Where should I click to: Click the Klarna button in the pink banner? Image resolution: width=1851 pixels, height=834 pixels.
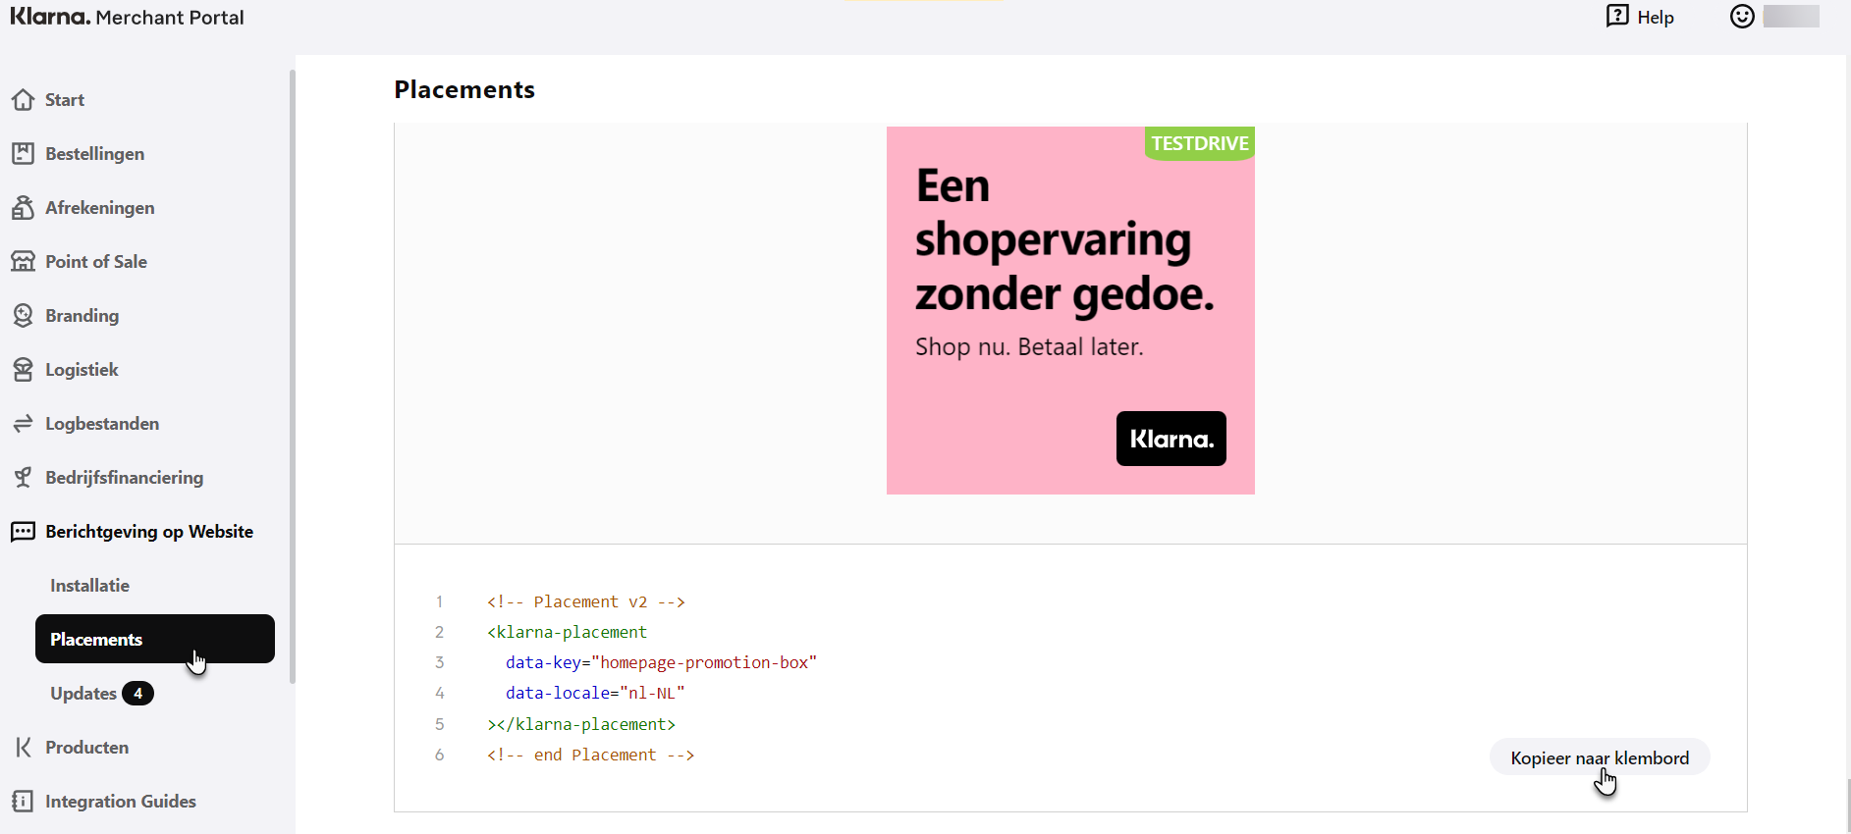1170,439
